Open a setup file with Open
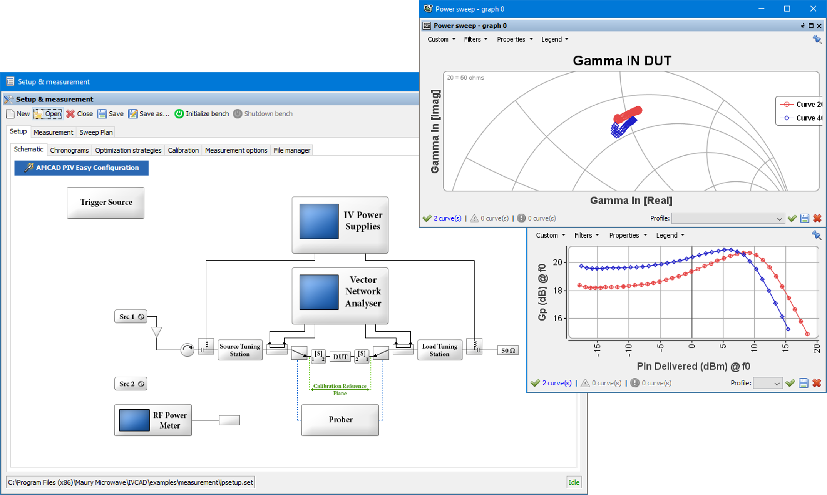The image size is (827, 495). click(48, 114)
